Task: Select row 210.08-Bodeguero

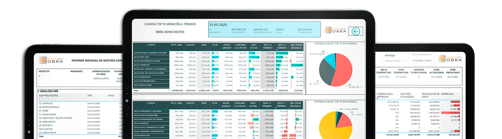Action: click(x=218, y=136)
